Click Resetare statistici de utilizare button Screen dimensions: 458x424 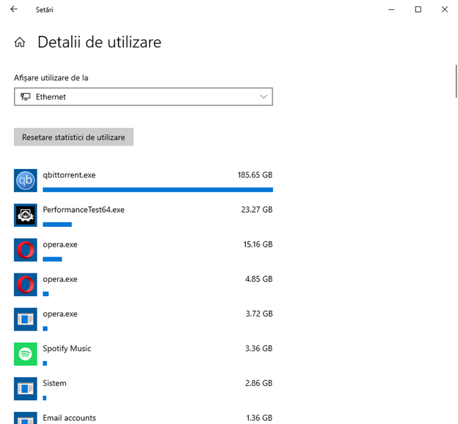click(x=74, y=137)
